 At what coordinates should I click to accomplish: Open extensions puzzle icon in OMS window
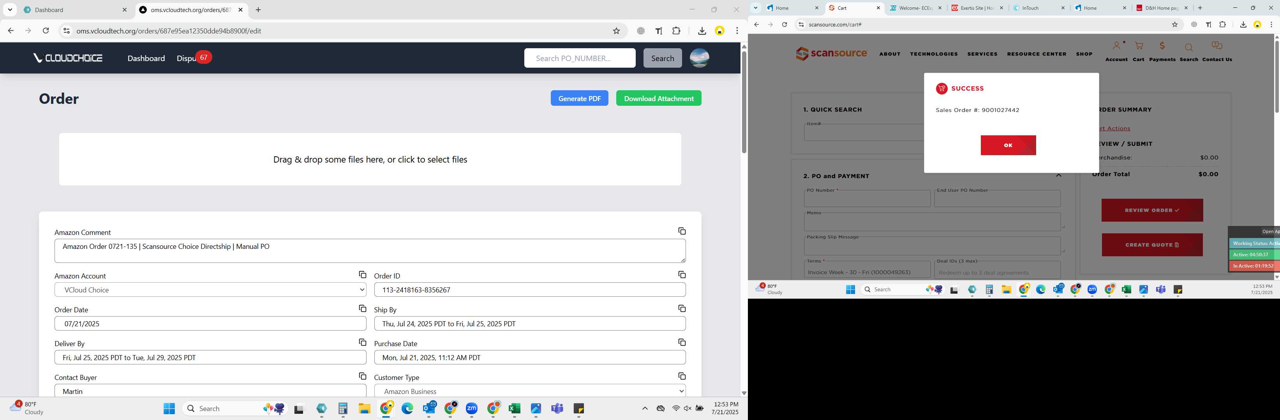click(676, 31)
